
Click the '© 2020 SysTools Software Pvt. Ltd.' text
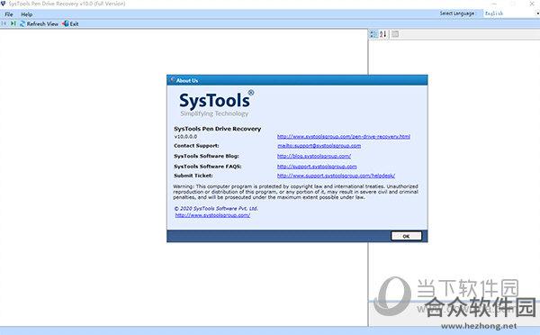click(x=216, y=209)
